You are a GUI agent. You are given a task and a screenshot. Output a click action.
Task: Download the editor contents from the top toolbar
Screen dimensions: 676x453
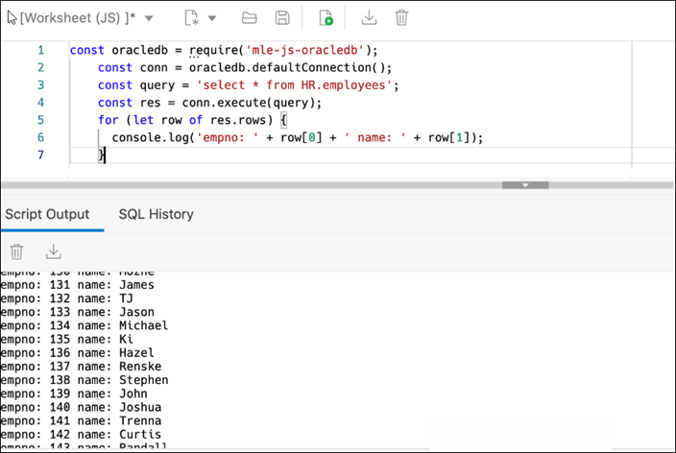(x=369, y=18)
